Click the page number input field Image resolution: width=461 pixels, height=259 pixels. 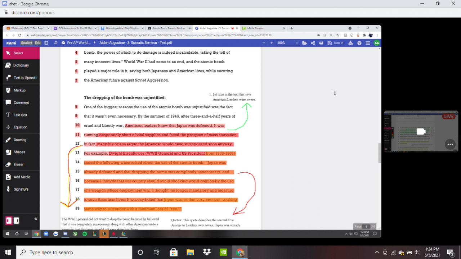pos(366,226)
